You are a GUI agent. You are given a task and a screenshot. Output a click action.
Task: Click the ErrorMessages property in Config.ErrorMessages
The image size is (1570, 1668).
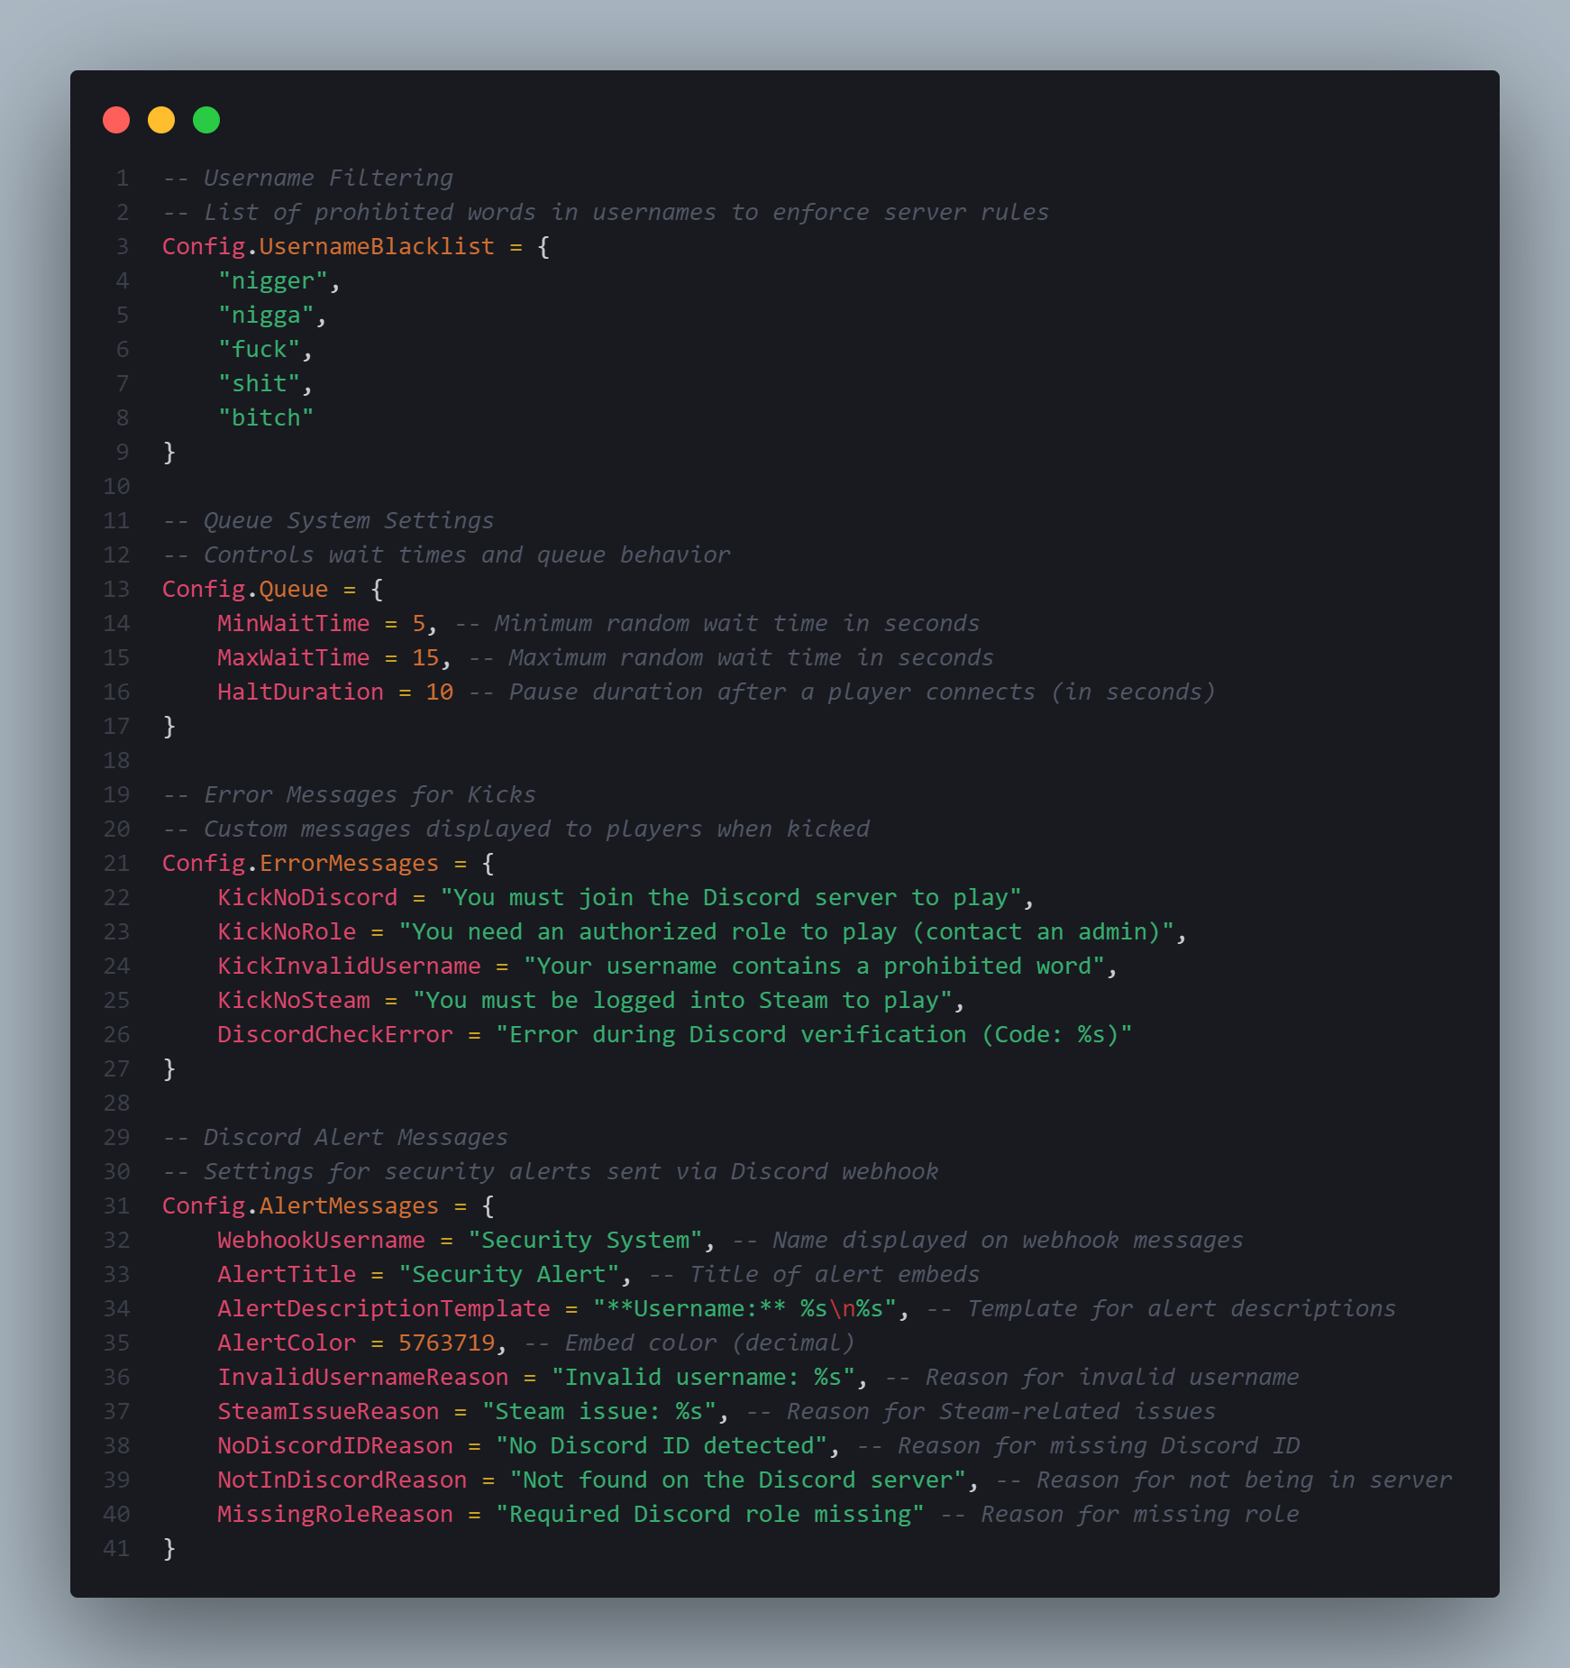pyautogui.click(x=349, y=864)
